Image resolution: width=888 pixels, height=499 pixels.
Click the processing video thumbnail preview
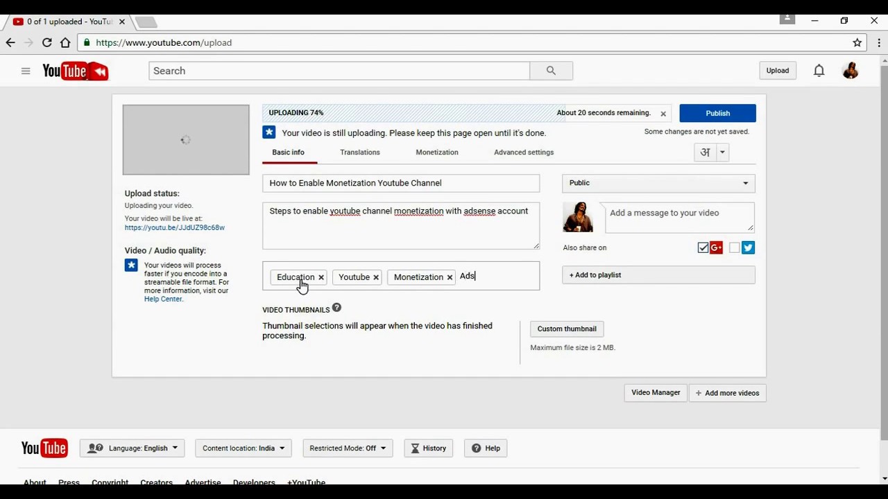[186, 140]
